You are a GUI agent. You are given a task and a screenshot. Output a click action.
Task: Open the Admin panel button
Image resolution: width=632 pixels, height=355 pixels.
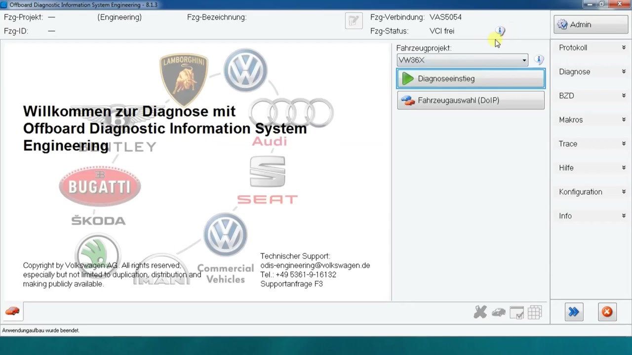591,25
